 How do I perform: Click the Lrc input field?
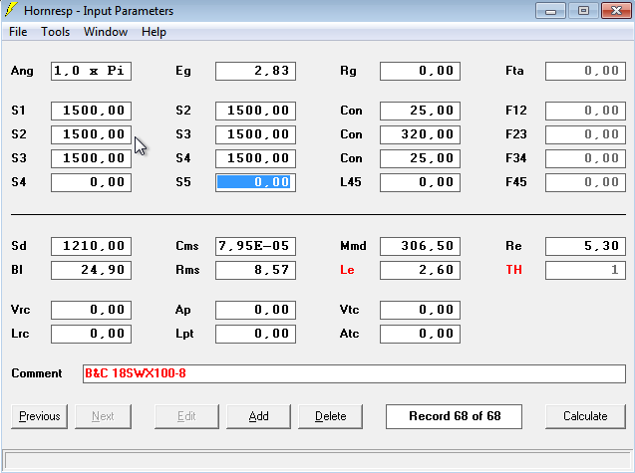[91, 334]
